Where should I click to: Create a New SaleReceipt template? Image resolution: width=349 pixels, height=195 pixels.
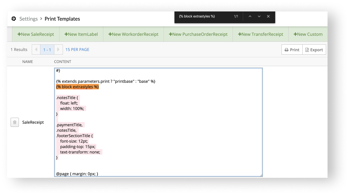[36, 34]
